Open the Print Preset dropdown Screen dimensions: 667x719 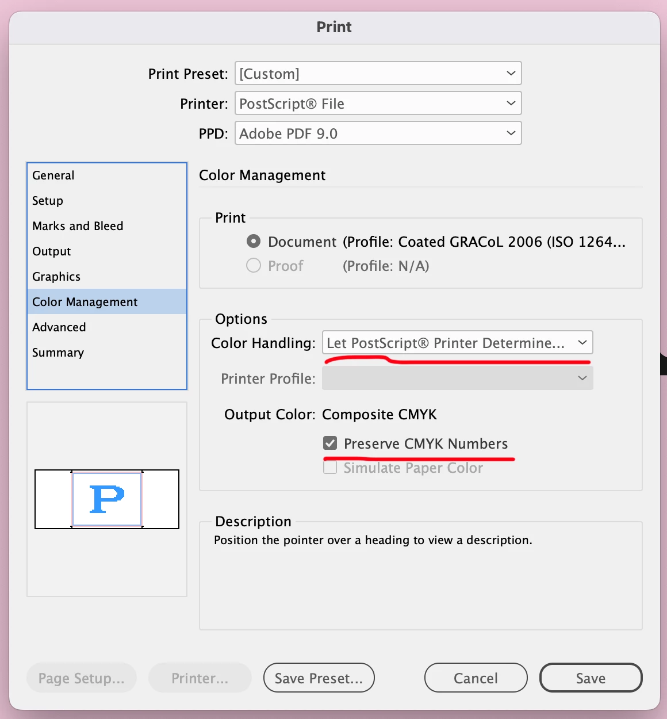tap(378, 74)
